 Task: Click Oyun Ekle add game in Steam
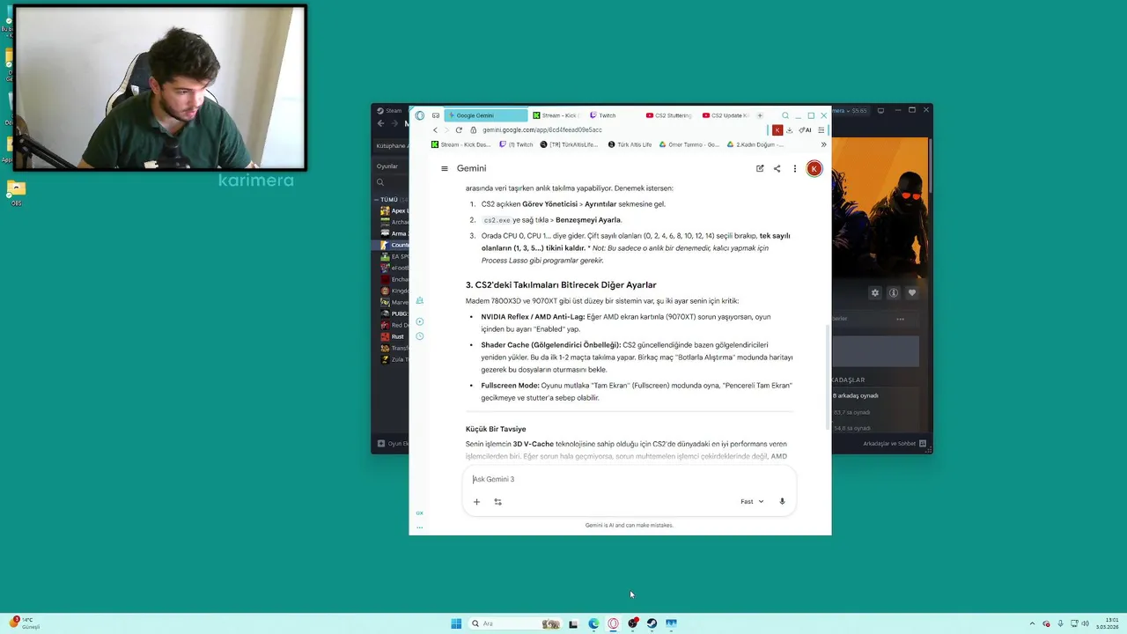pyautogui.click(x=393, y=444)
